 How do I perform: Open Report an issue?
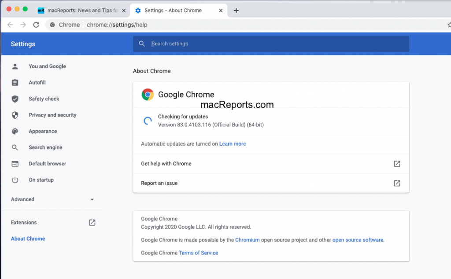271,184
